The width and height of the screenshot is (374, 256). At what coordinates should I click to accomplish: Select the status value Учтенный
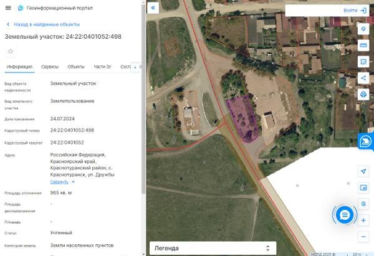pyautogui.click(x=61, y=232)
